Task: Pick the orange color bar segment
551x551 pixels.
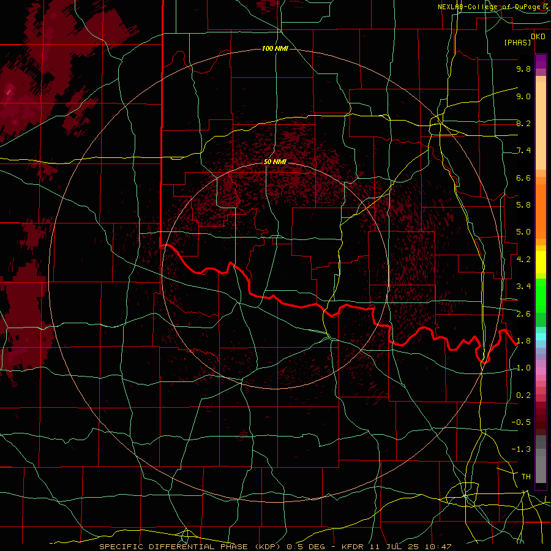Action: tap(541, 211)
